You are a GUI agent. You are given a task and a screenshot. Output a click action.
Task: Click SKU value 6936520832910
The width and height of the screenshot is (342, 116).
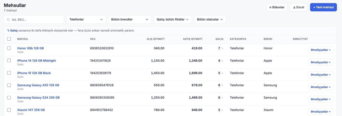[x=102, y=48]
